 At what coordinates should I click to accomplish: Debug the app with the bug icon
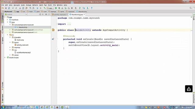pos(59,8)
